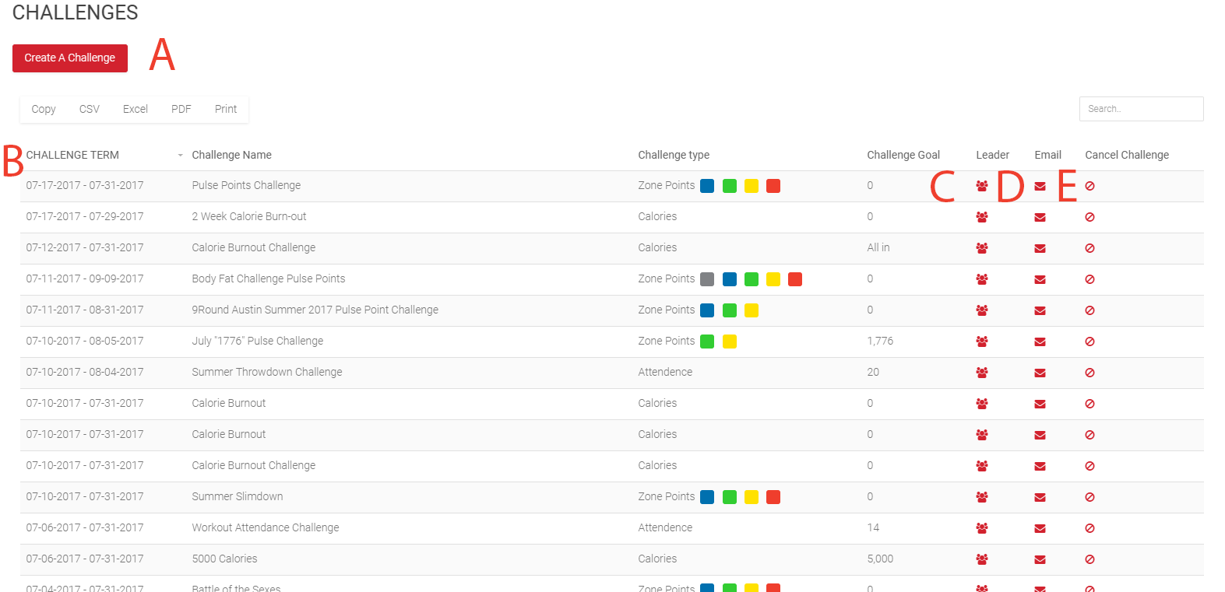Screen dimensions: 1225x592
Task: Sort by Challenge type header
Action: (674, 155)
